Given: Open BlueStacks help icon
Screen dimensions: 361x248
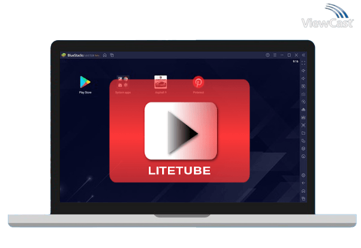Looking at the screenshot, I should coord(267,55).
